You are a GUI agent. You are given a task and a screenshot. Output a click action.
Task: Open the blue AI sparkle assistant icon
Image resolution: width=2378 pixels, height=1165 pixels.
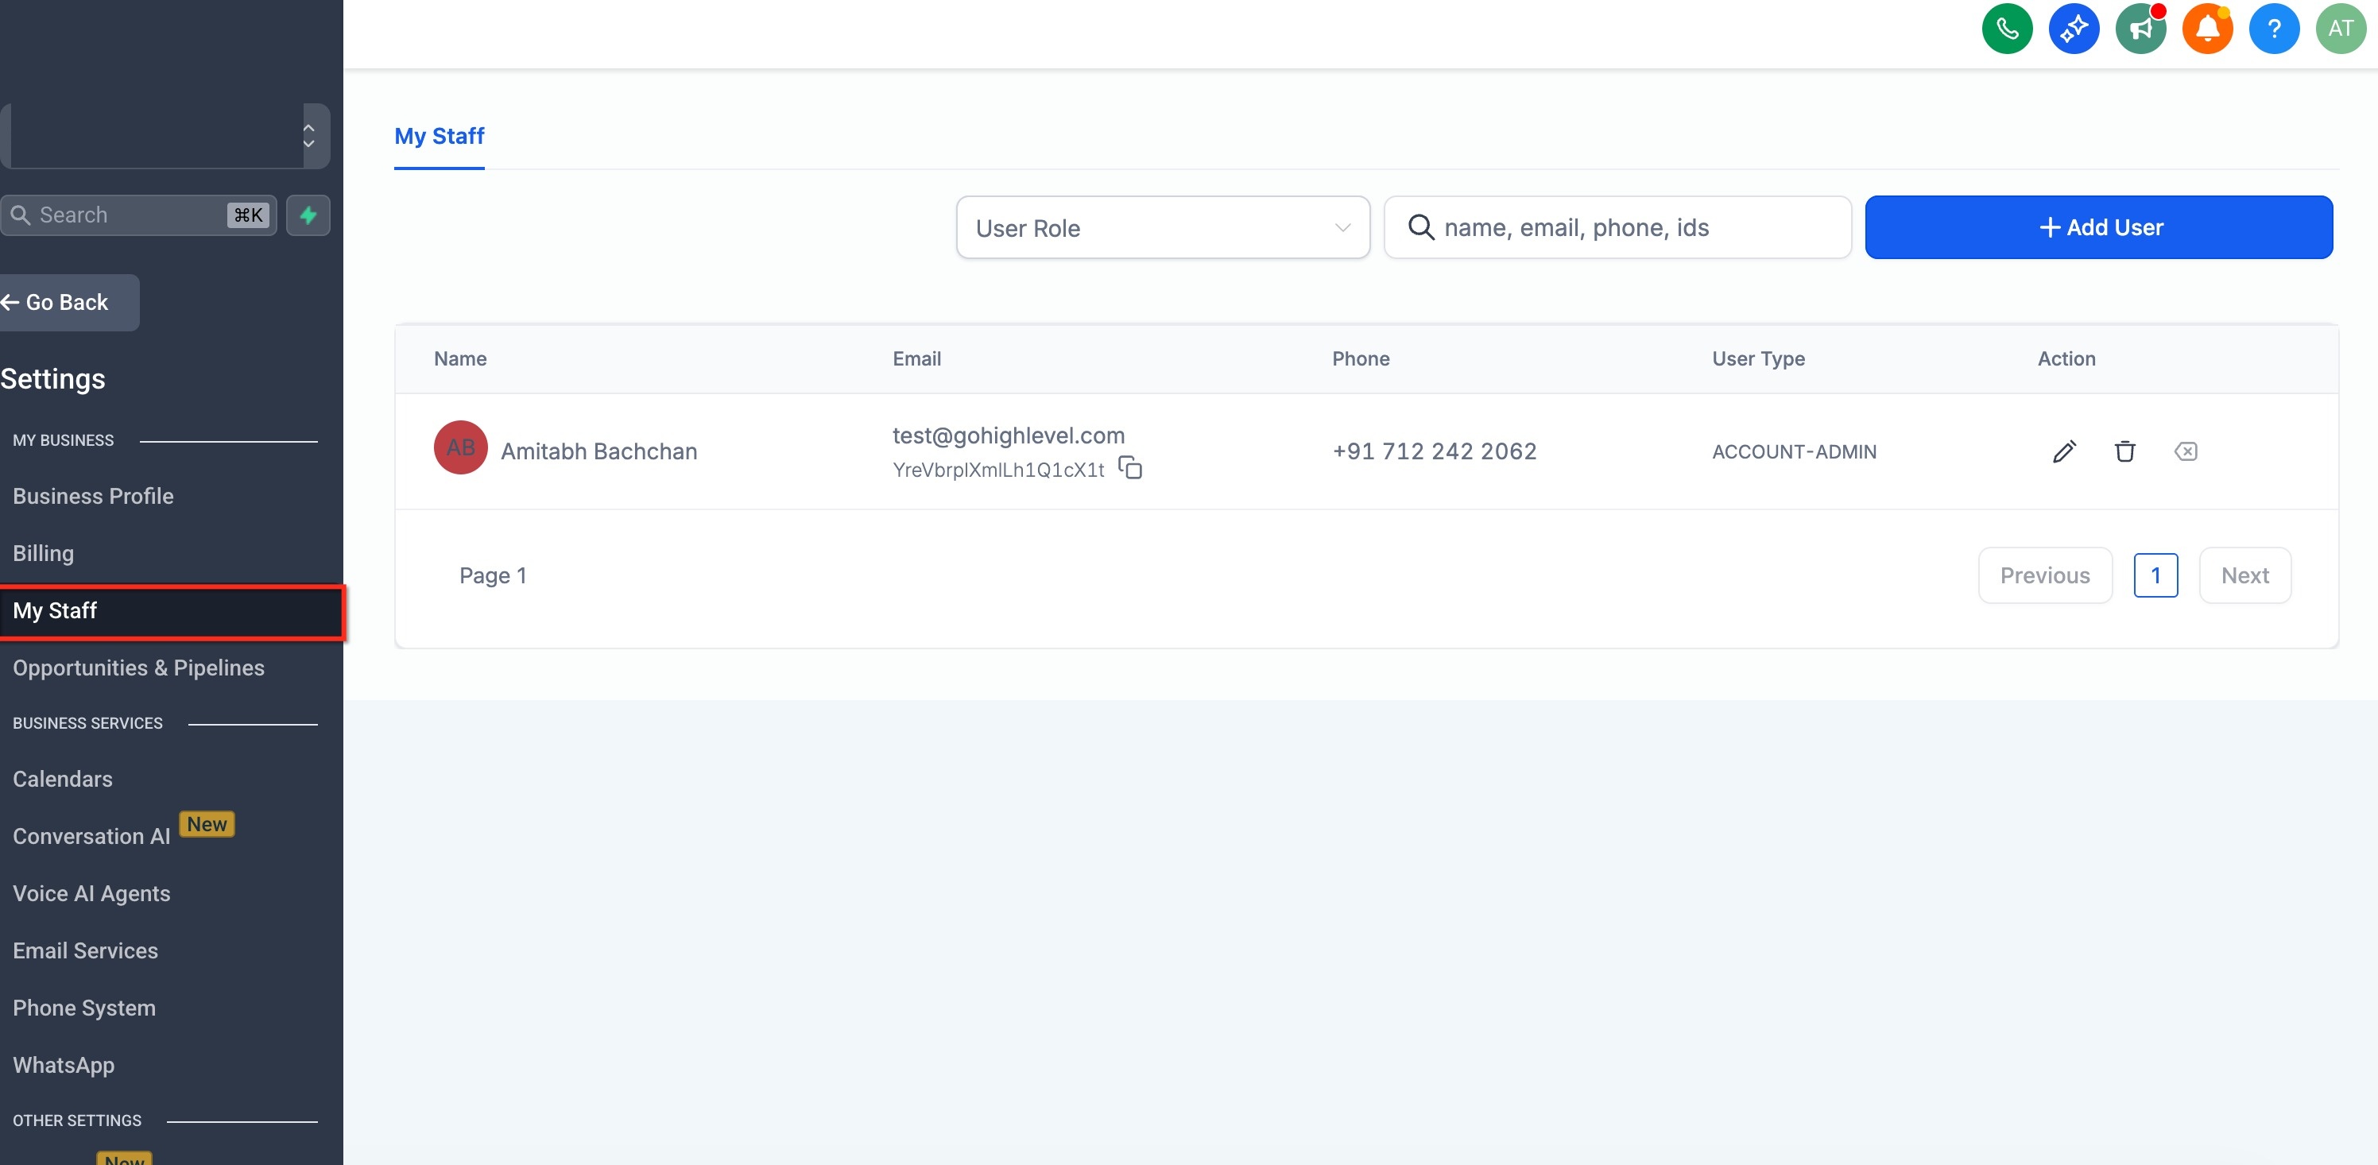tap(2074, 29)
